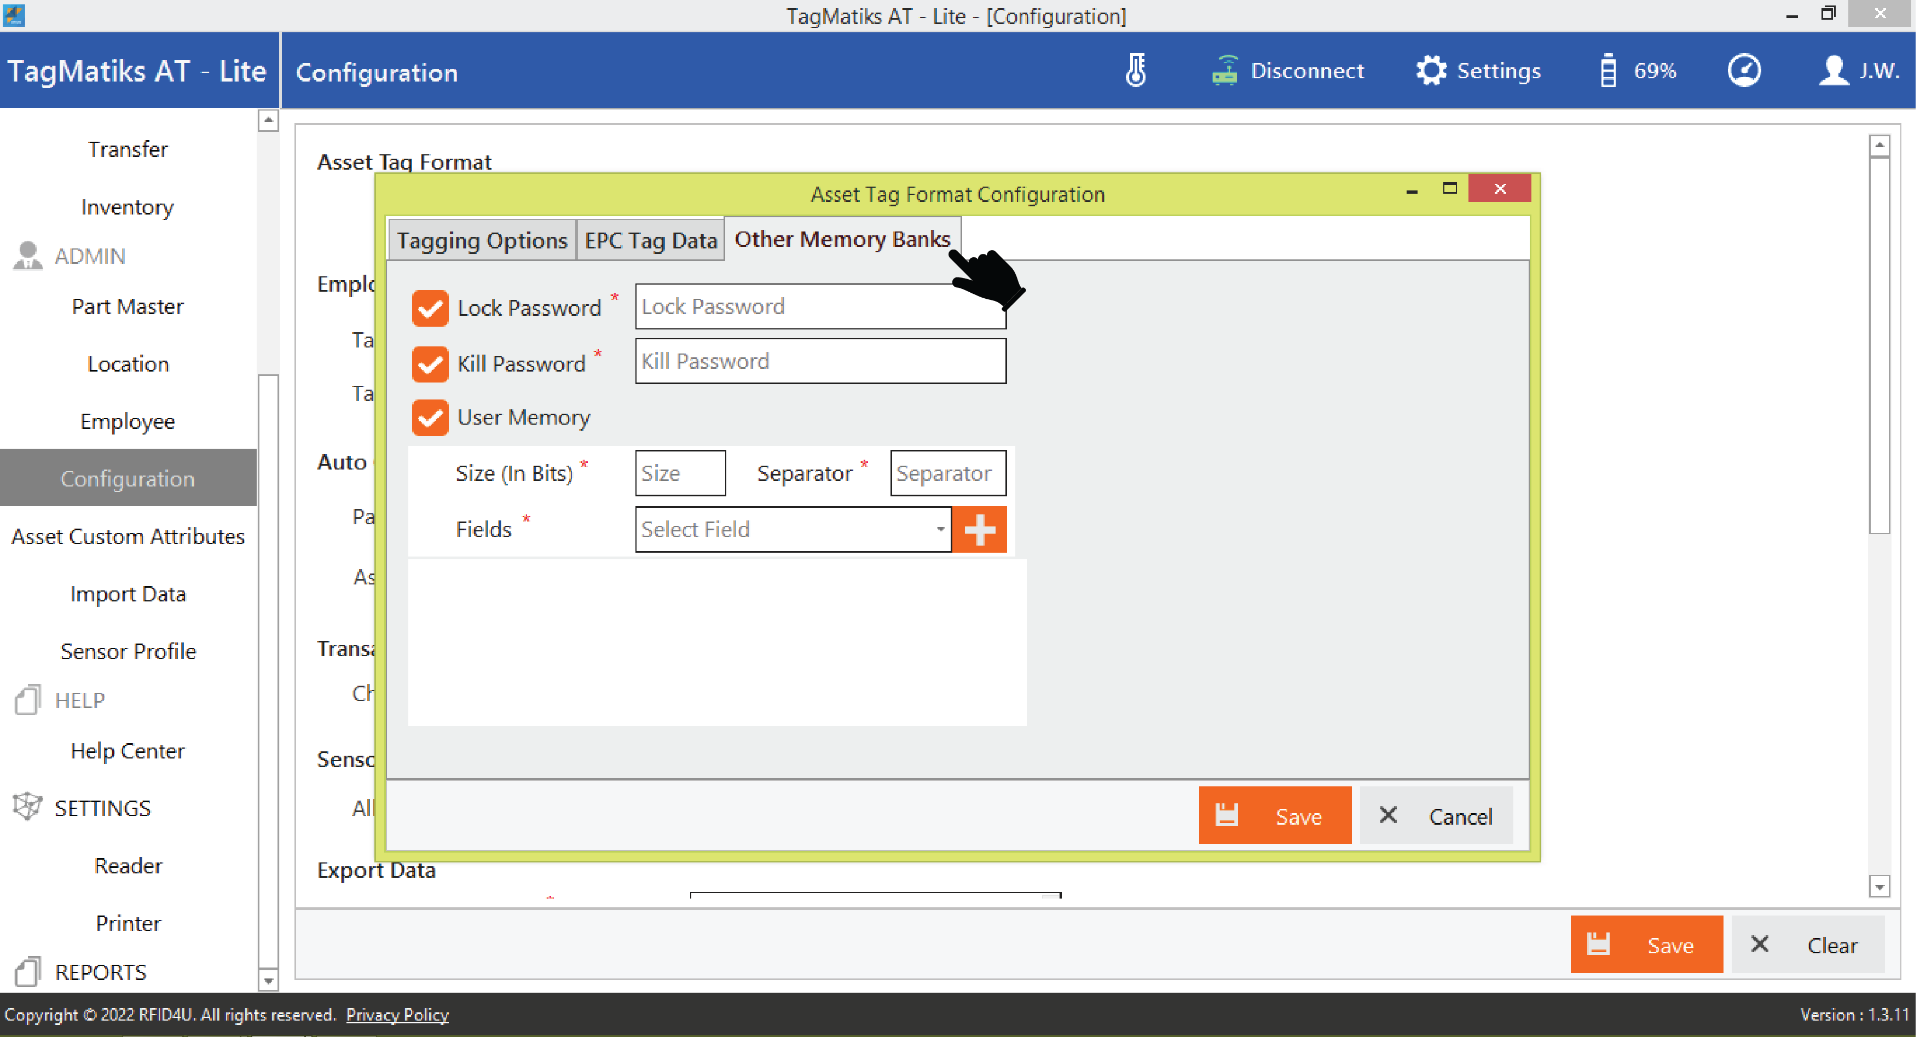Viewport: 1920px width, 1037px height.
Task: Uncheck the Lock Password checkbox
Action: coord(430,308)
